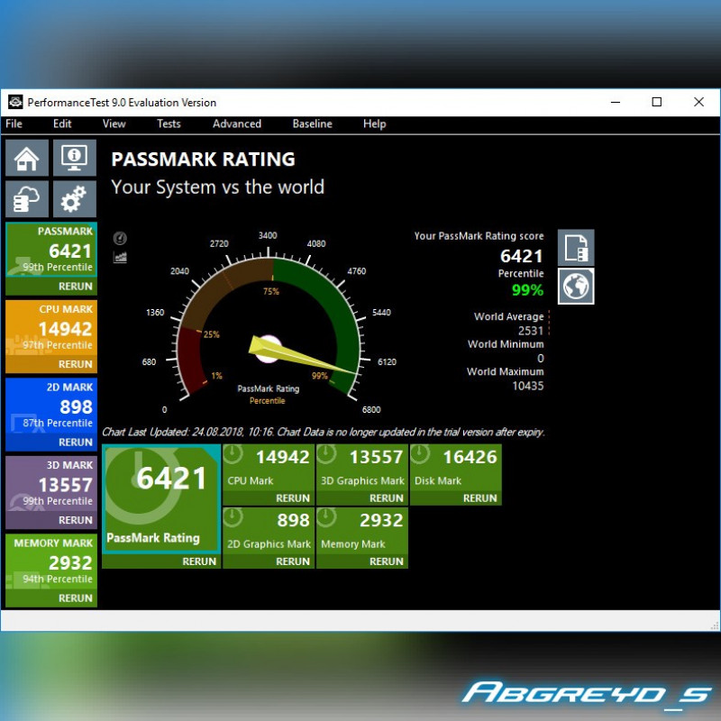The width and height of the screenshot is (721, 721).
Task: Click the large PassMark Rating 6421 tile
Action: point(161,498)
